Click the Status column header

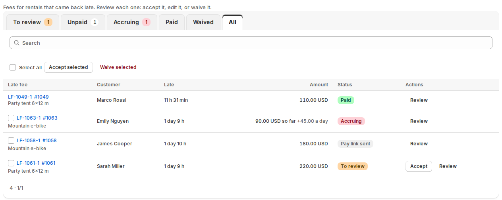(345, 85)
